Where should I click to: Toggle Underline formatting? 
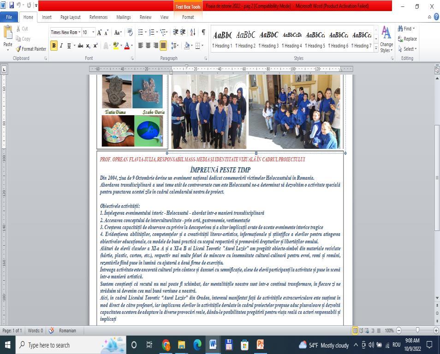tap(69, 46)
